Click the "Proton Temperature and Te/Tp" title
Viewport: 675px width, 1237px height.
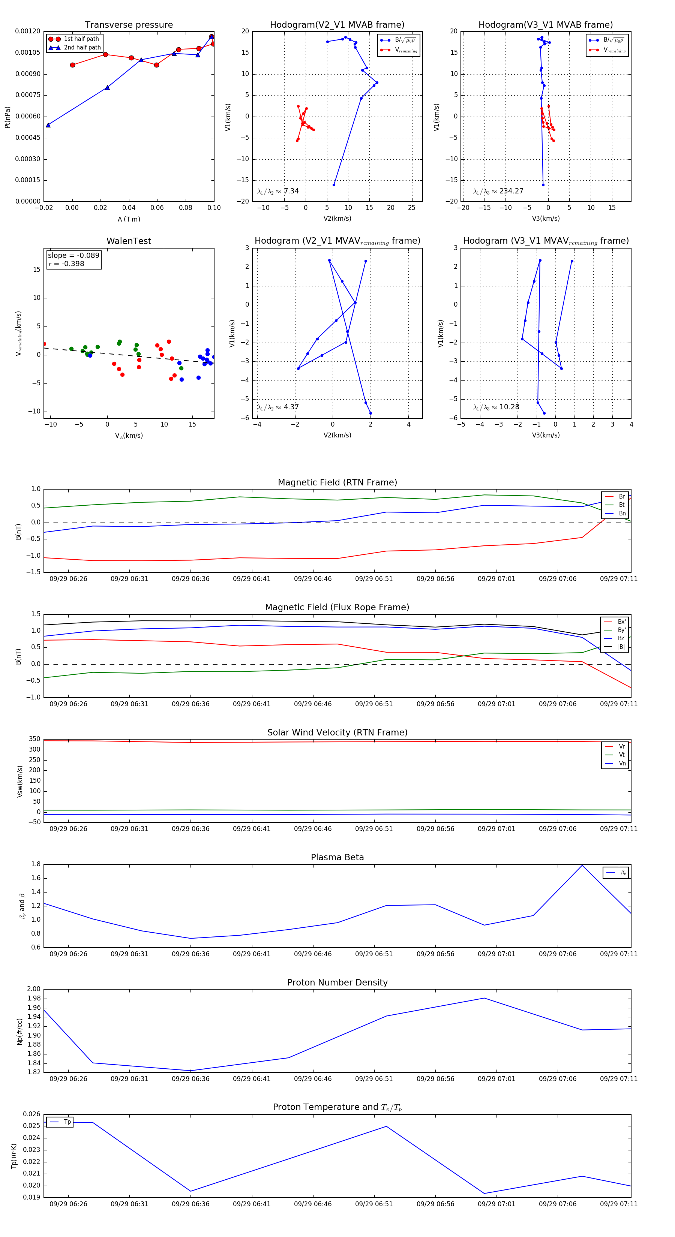point(337,1107)
